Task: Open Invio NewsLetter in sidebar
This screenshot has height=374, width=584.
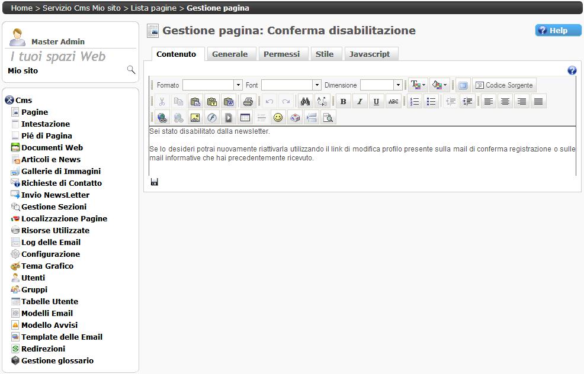Action: [55, 195]
